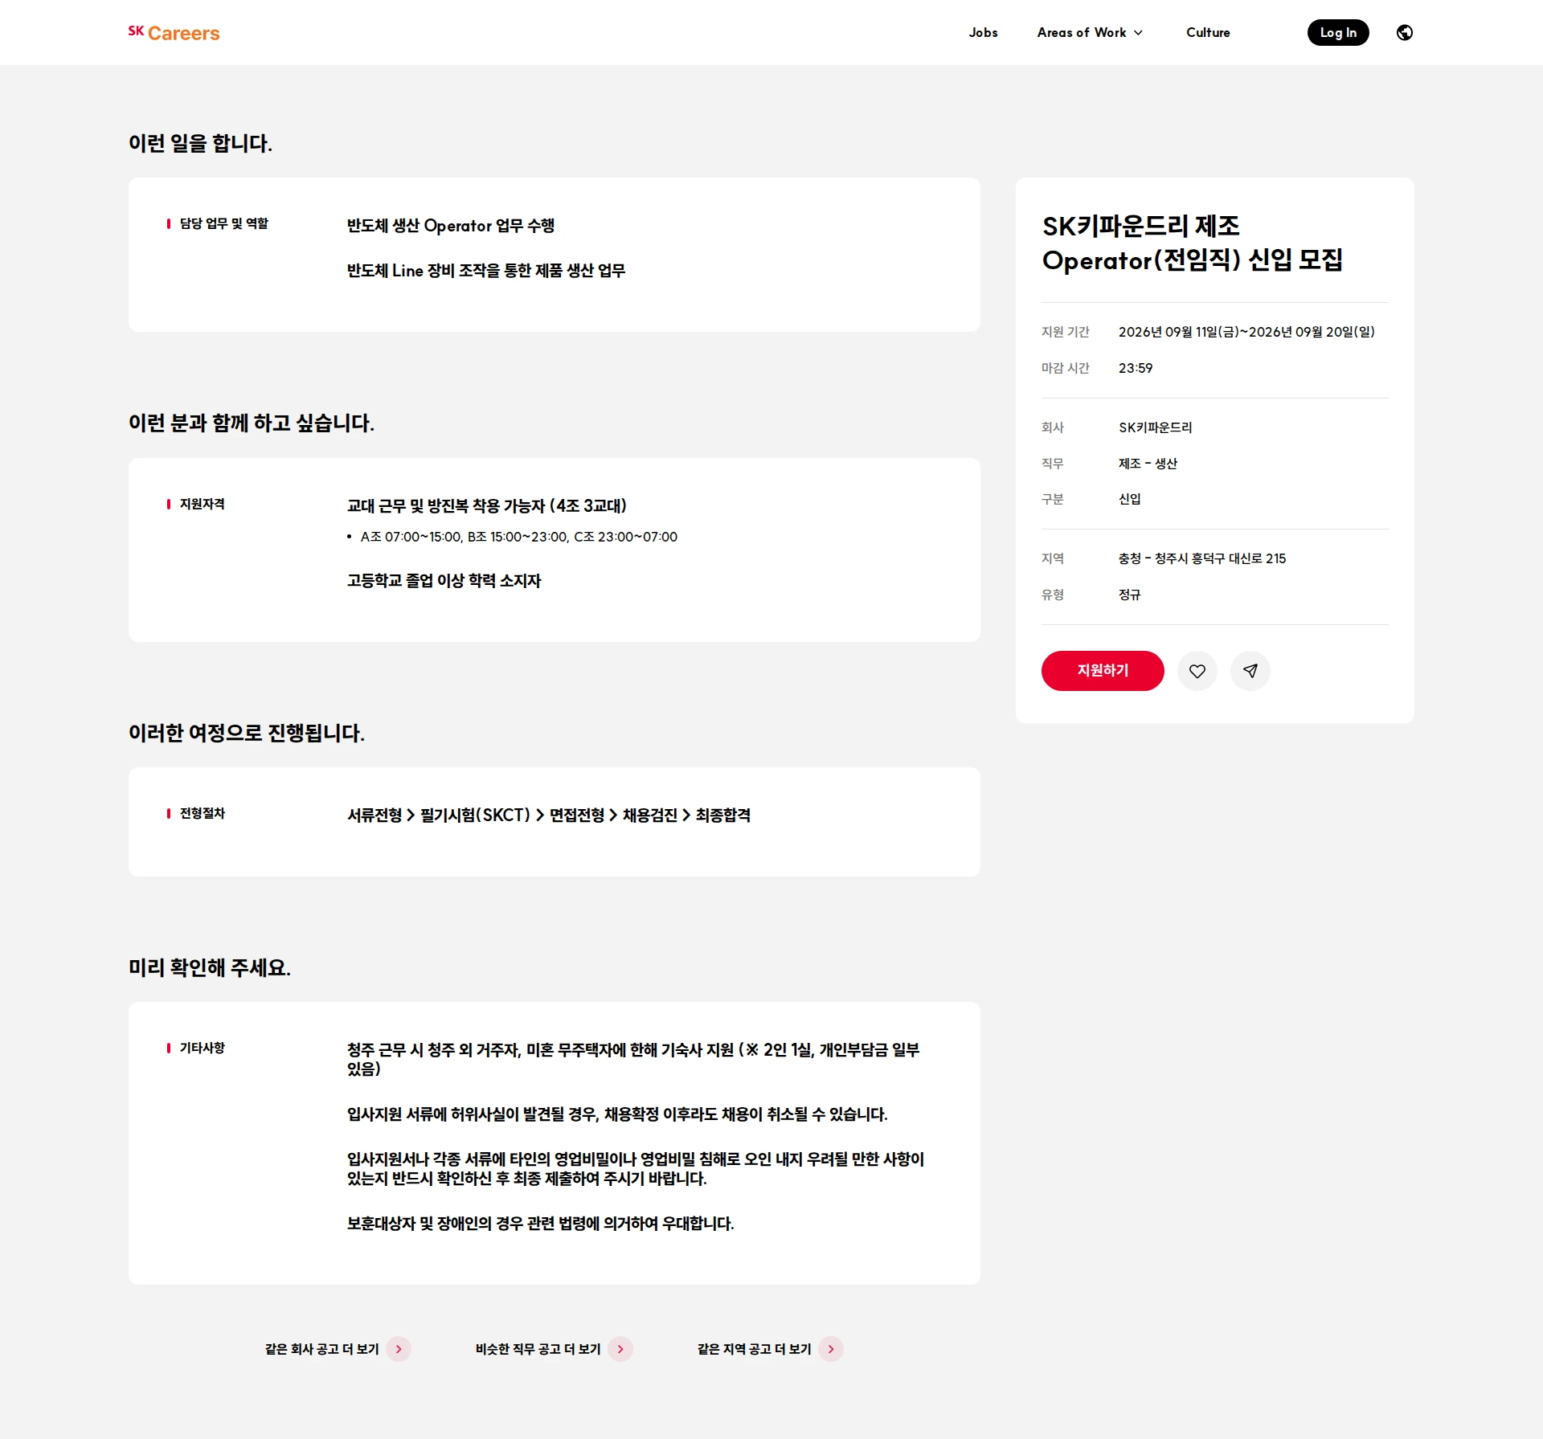Select the classification value 신입
The image size is (1543, 1439).
tap(1130, 499)
